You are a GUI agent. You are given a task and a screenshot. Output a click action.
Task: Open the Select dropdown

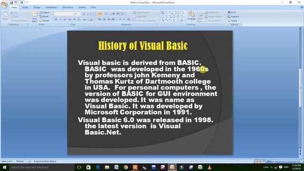[x=233, y=20]
